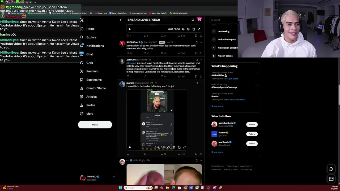The image size is (340, 191).
Task: Bookmark the SNEAKO ALT post
Action: [196, 53]
